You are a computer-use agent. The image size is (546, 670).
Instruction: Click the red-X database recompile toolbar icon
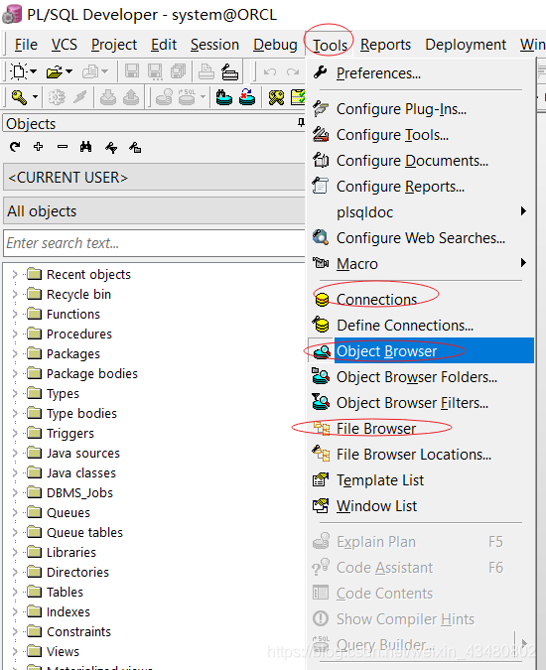[247, 97]
